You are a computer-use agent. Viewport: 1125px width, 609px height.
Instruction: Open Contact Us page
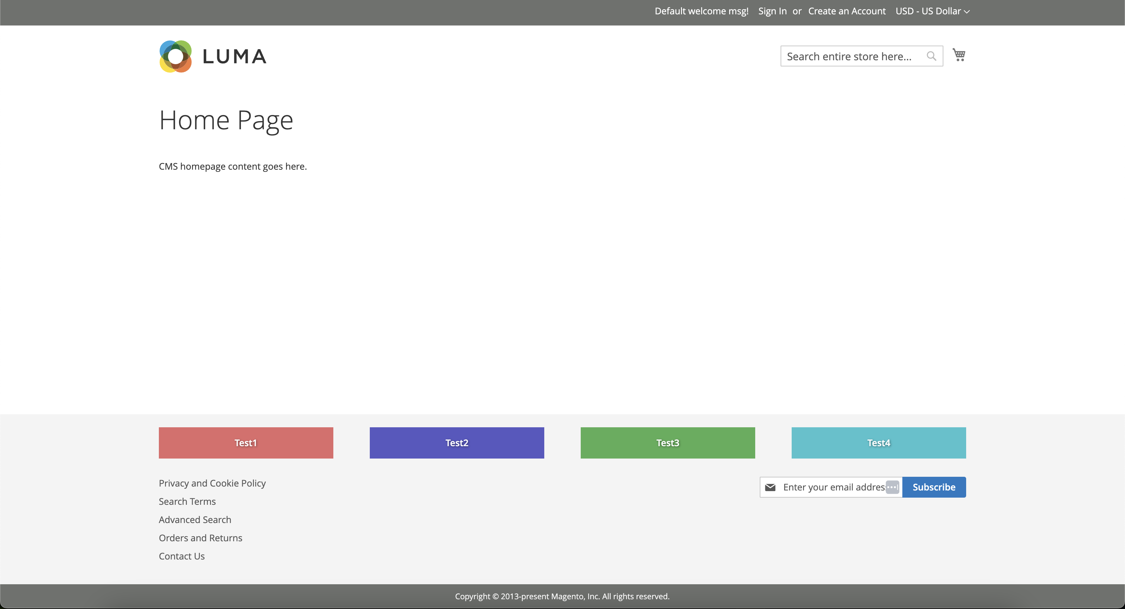(x=181, y=556)
